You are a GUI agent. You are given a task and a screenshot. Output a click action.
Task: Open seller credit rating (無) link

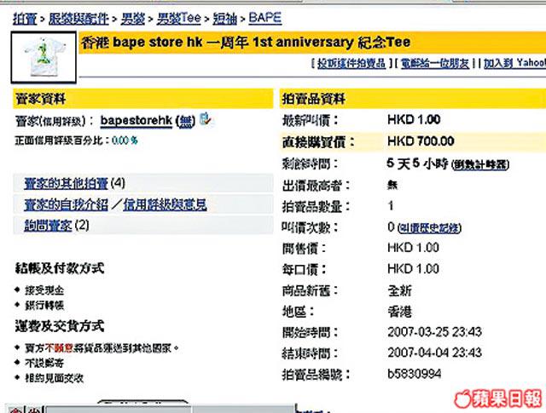[x=186, y=121]
